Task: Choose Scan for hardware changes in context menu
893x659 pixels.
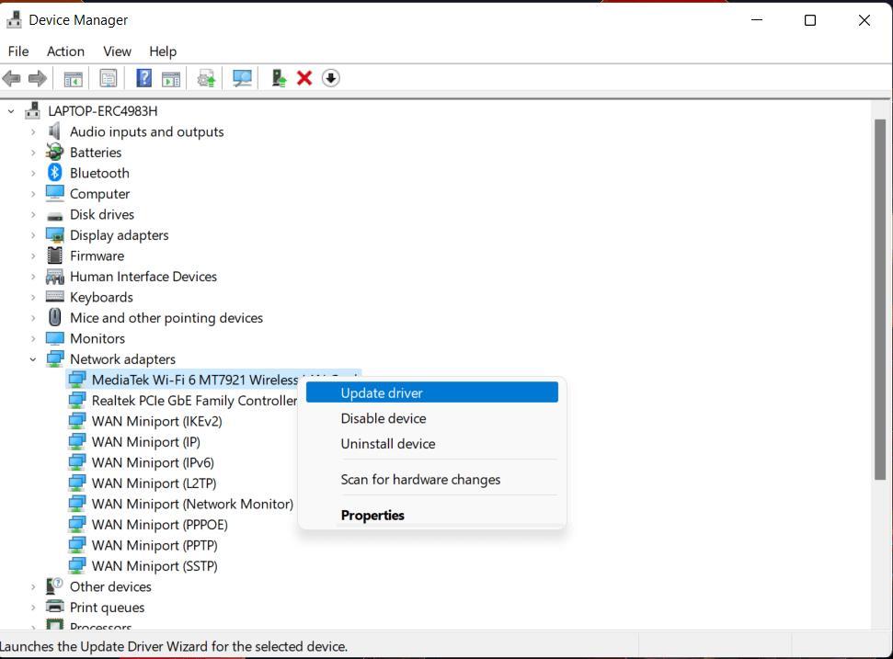Action: [432, 480]
